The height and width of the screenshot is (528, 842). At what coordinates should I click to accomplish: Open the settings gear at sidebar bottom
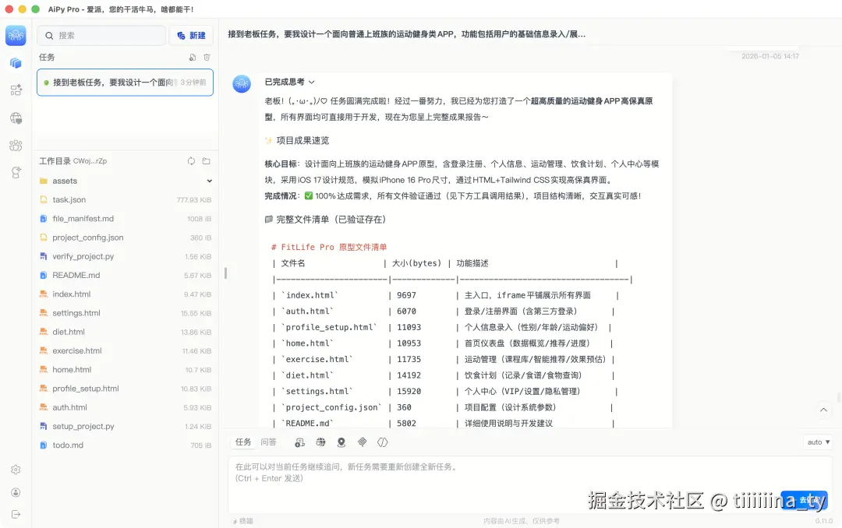click(x=16, y=470)
